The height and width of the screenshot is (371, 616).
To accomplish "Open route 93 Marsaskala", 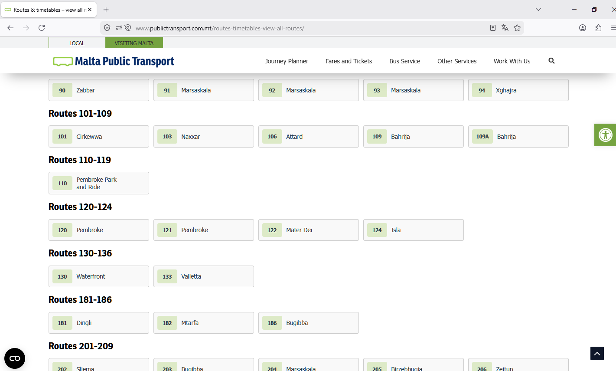I will pyautogui.click(x=414, y=90).
